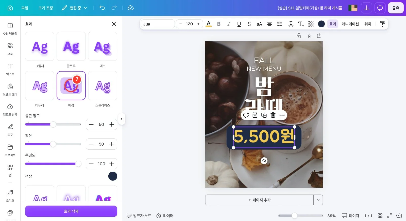Image resolution: width=406 pixels, height=221 pixels.
Task: Adjust the 둥근 정도 roundness slider
Action: click(53, 124)
